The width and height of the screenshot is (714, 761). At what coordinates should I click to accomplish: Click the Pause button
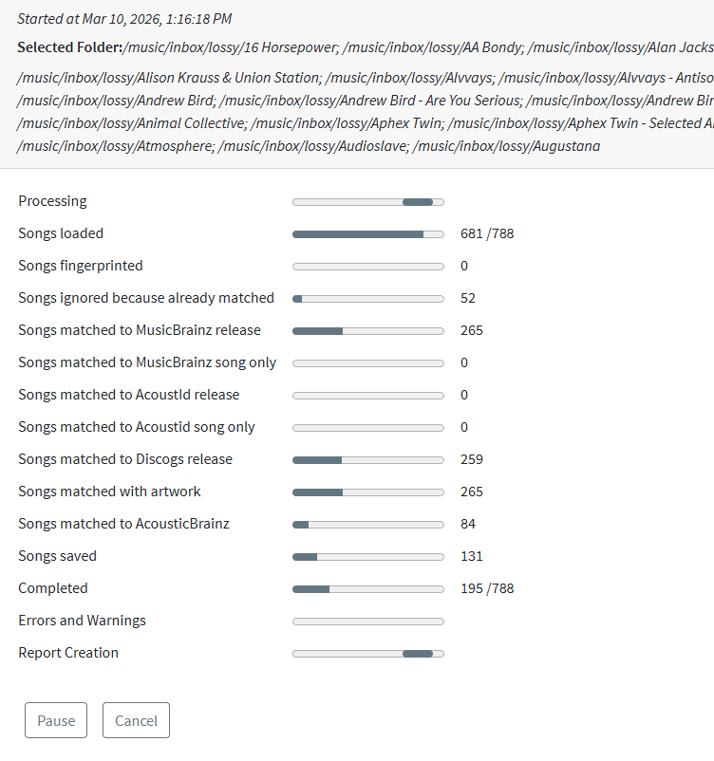click(x=56, y=720)
